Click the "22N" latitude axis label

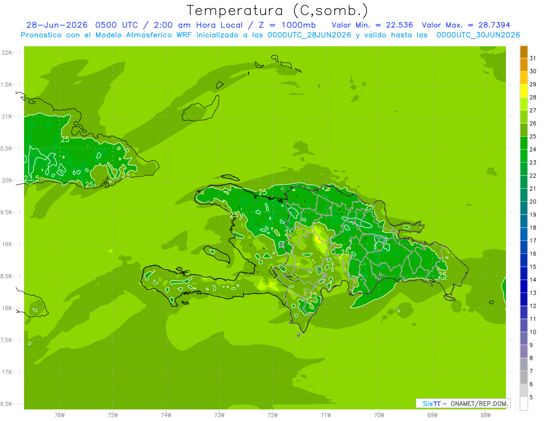point(7,53)
